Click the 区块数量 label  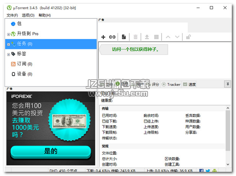pyautogui.click(x=172, y=159)
